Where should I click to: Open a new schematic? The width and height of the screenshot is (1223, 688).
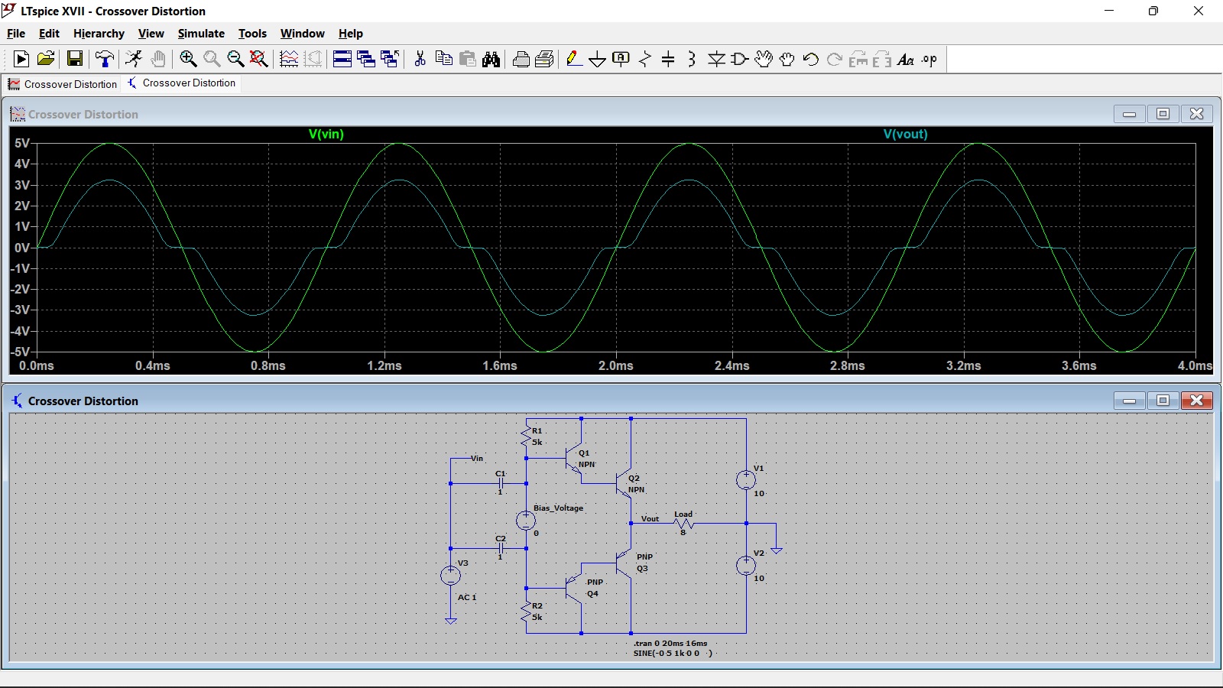(21, 59)
